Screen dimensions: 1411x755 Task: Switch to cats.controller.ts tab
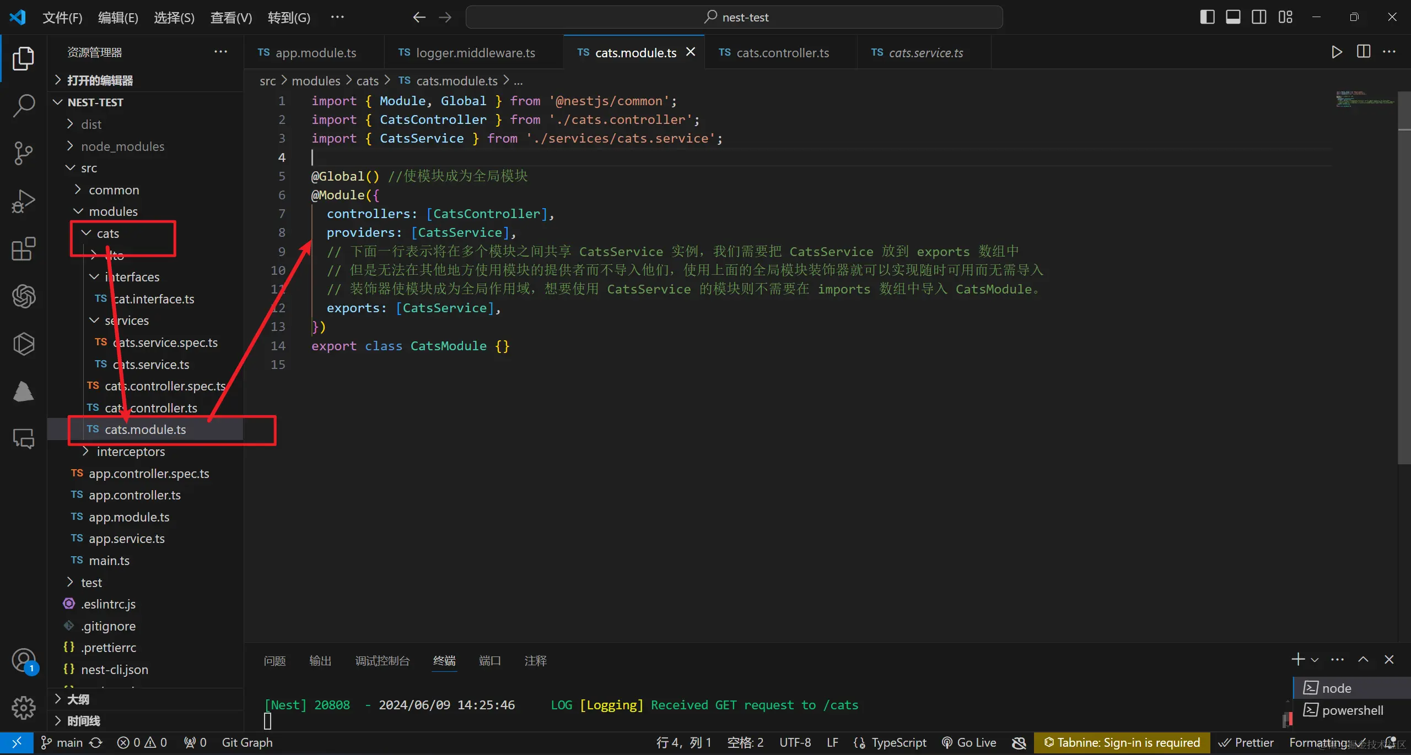780,52
